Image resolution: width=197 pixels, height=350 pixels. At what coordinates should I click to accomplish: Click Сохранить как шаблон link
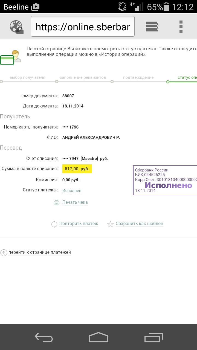[x=139, y=224]
